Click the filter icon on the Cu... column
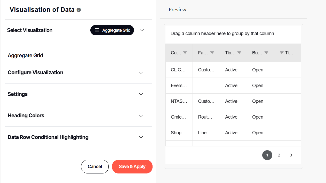326x183 pixels. tap(185, 53)
